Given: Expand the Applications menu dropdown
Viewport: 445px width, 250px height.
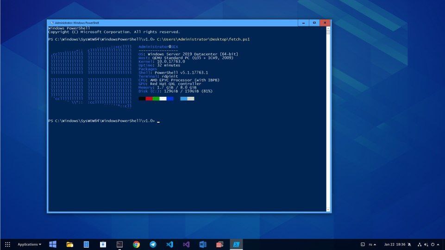Looking at the screenshot, I should coord(29,244).
